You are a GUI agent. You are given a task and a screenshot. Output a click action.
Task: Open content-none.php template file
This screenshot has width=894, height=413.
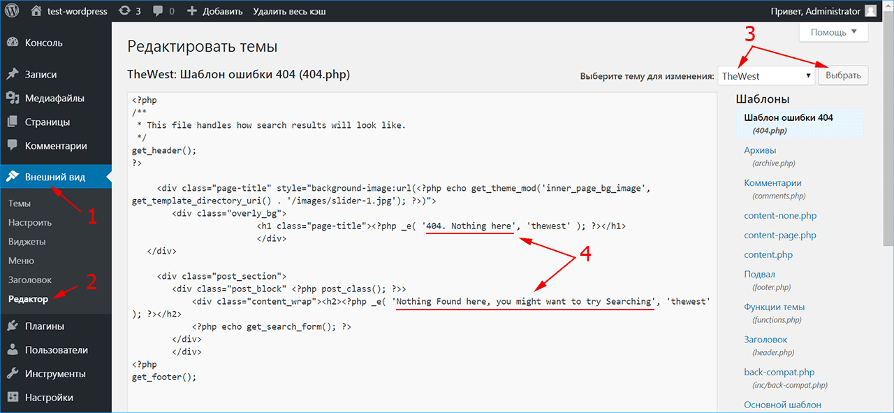[780, 216]
